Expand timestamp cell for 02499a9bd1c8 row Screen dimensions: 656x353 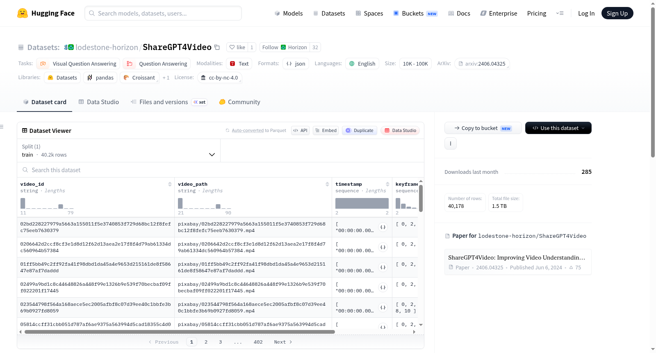[x=383, y=287]
